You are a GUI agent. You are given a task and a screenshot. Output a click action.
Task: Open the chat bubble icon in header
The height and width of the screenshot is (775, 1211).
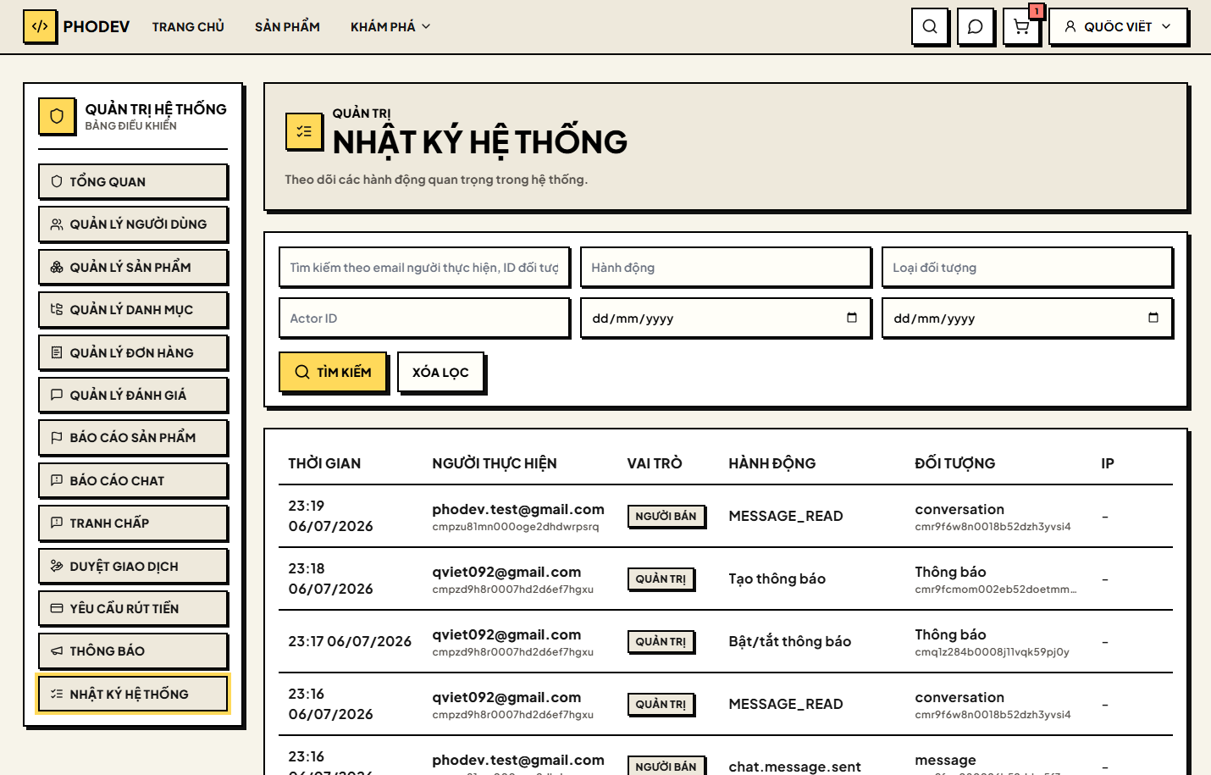tap(975, 26)
